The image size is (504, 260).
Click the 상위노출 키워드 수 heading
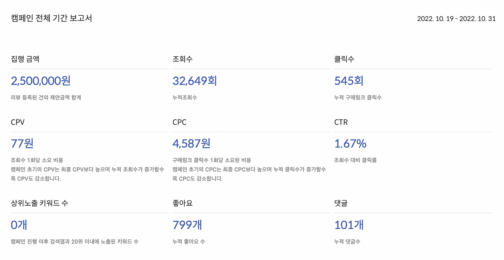point(39,203)
